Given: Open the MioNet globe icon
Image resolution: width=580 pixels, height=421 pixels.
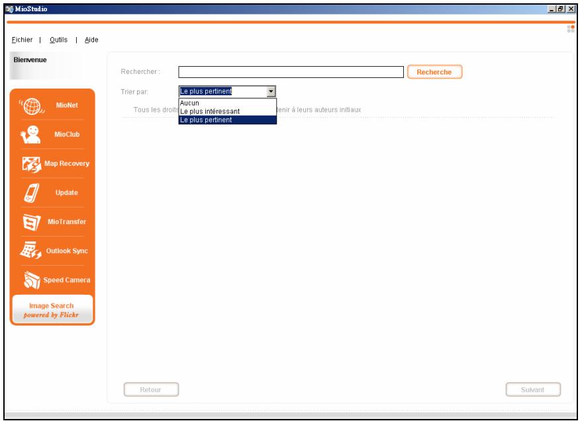Looking at the screenshot, I should (x=32, y=106).
